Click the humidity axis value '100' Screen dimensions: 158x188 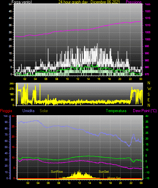[5, 116]
